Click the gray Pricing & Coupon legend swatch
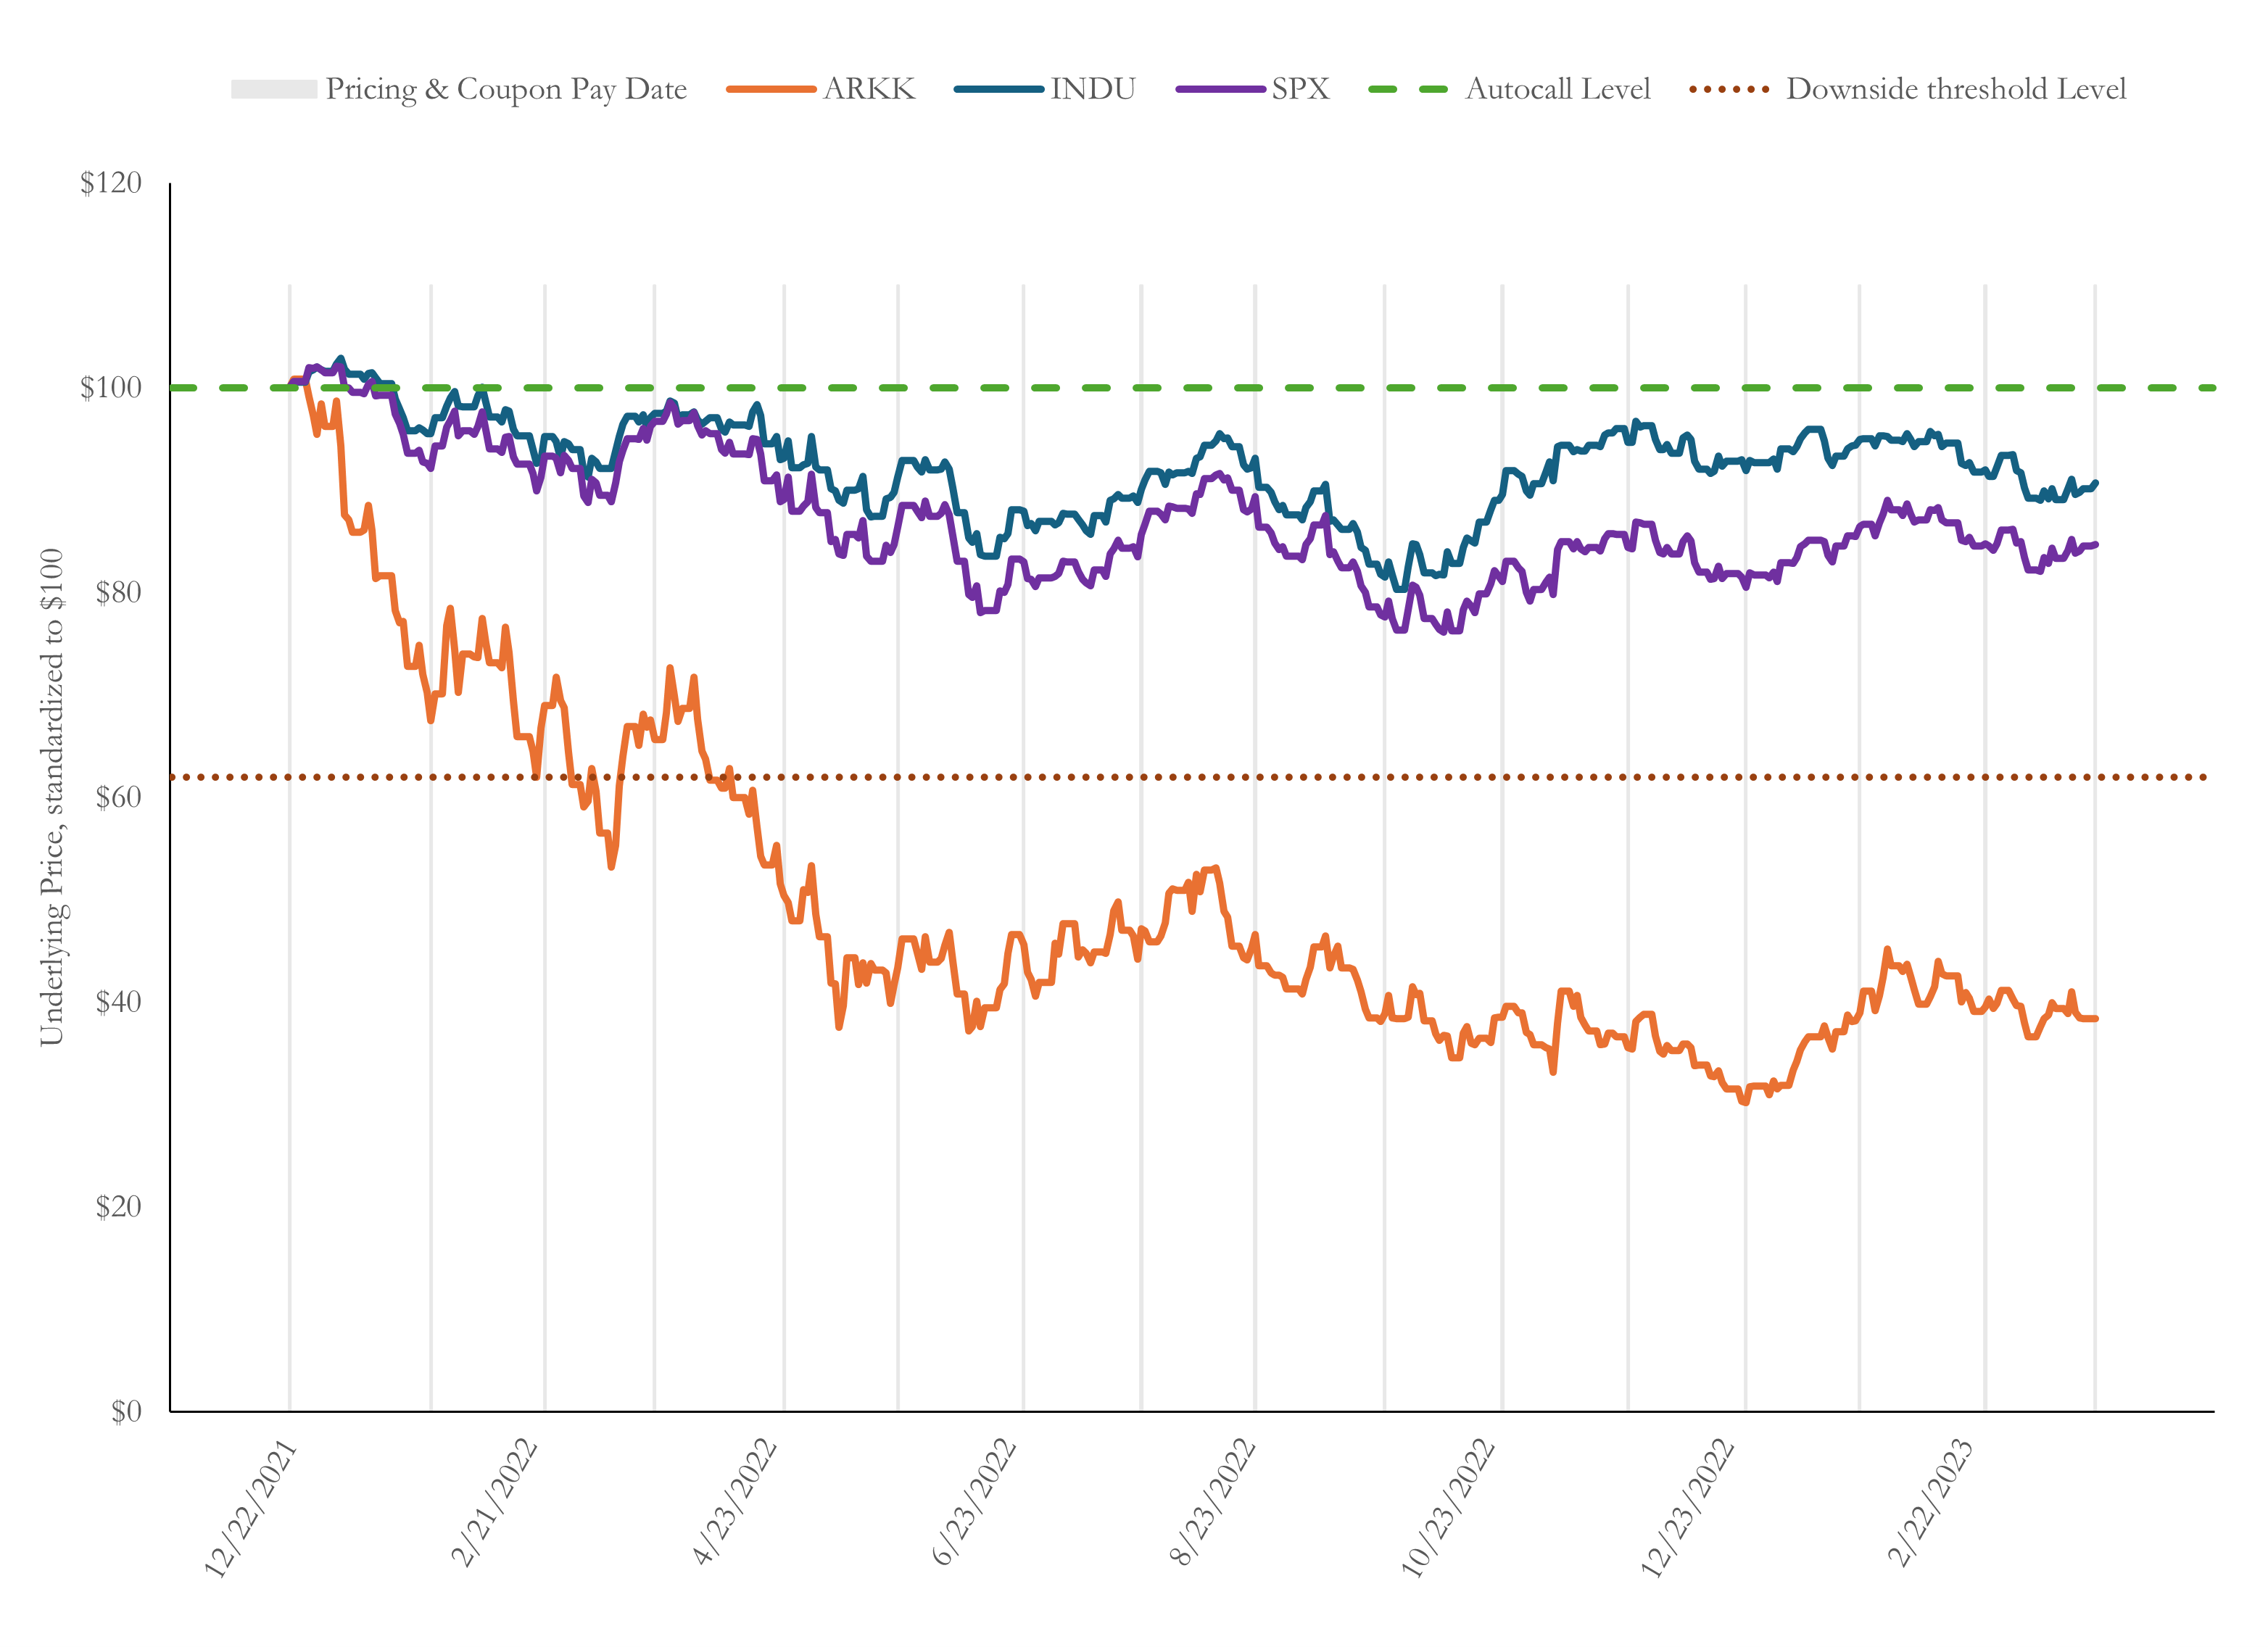The height and width of the screenshot is (1647, 2268). click(273, 89)
